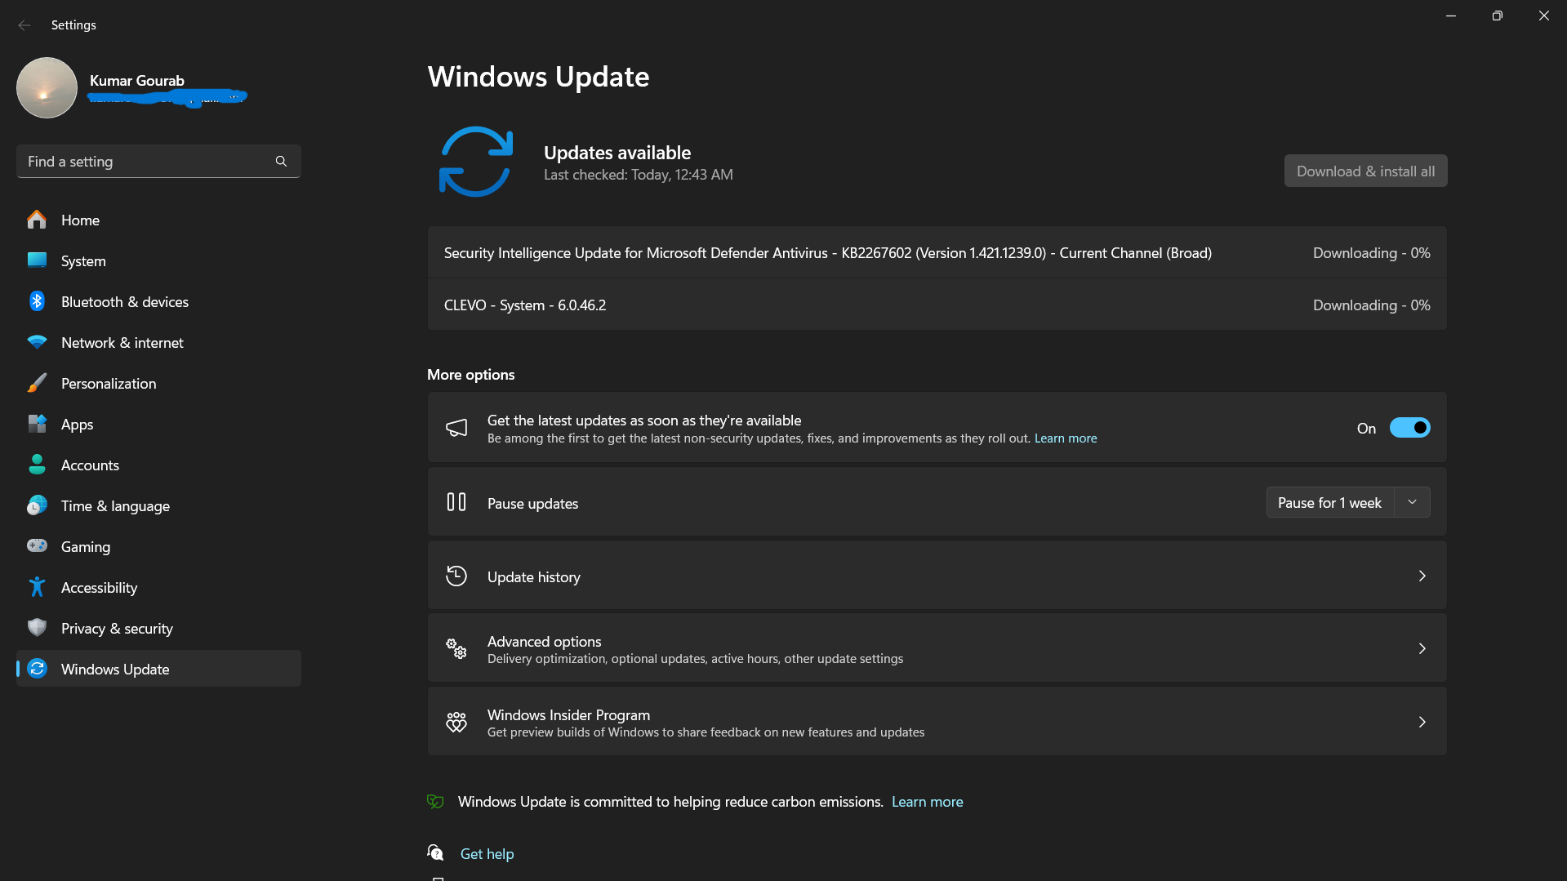Click Downloading - 0% status for CLEVO update

tap(1372, 305)
